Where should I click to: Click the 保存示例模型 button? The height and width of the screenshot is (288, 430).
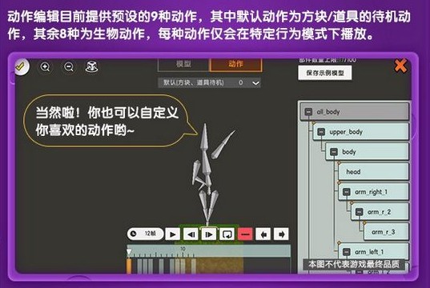325,73
